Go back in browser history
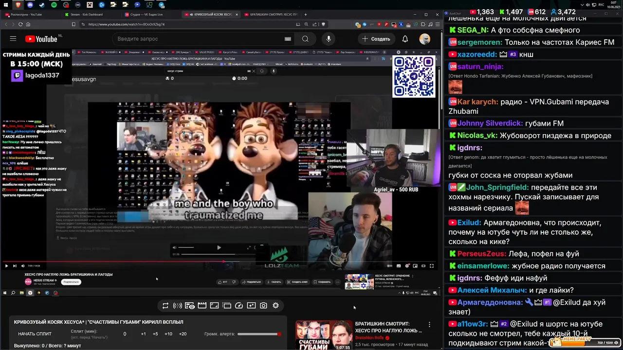The image size is (623, 350). click(x=6, y=24)
